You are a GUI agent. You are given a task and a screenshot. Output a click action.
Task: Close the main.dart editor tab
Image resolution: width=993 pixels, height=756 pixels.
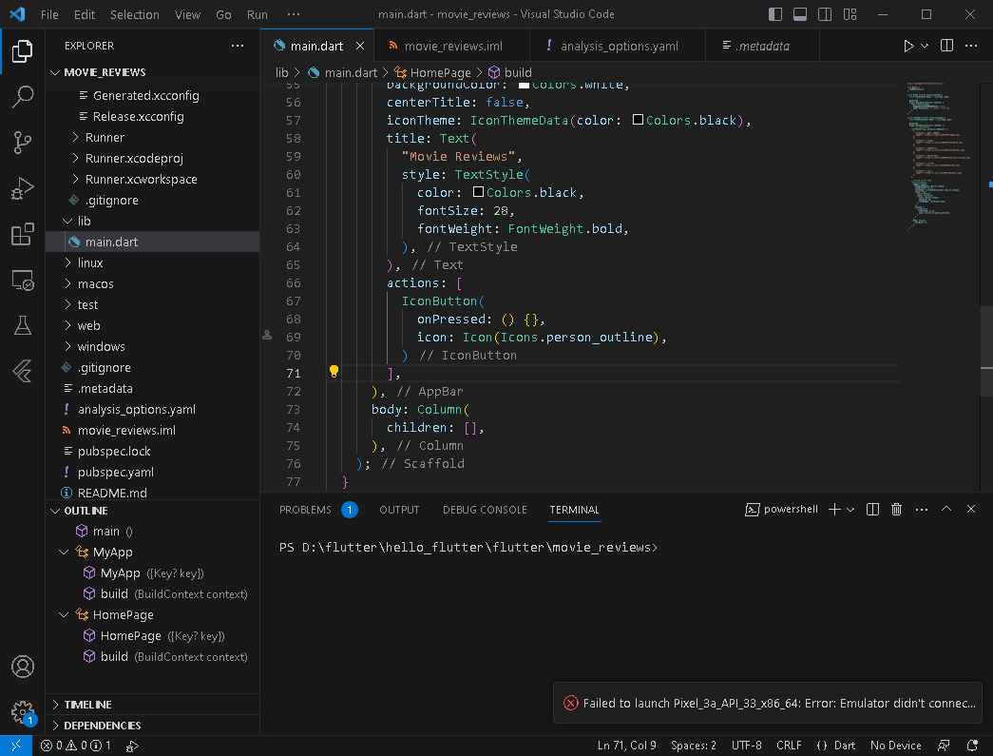pos(360,46)
